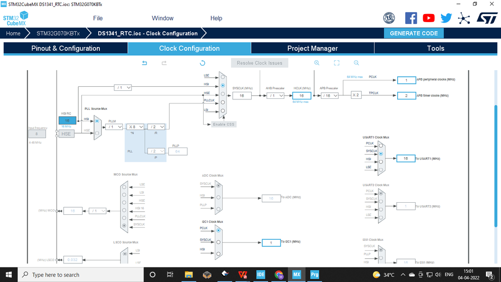
Task: Click the undo arrow icon
Action: click(x=144, y=63)
